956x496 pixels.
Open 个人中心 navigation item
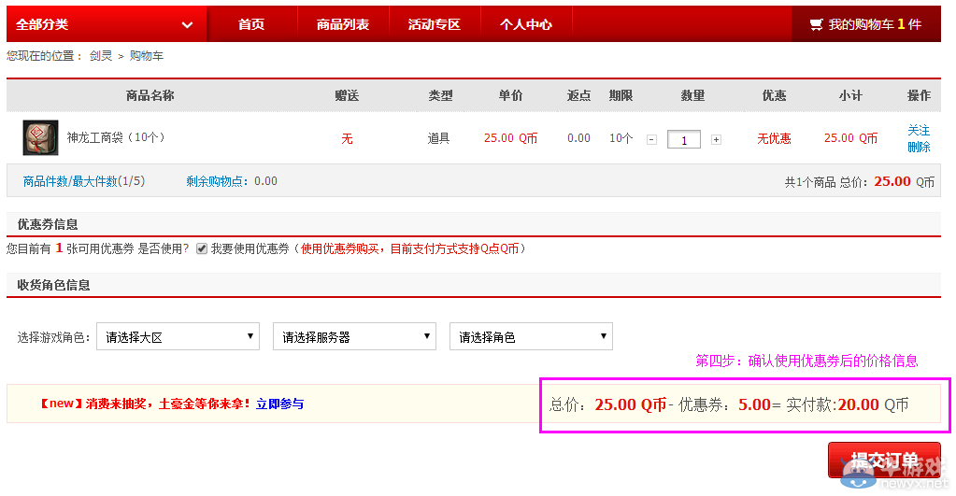525,24
